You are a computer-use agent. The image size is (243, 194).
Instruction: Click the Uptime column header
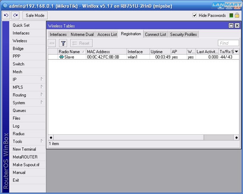[x=160, y=52]
